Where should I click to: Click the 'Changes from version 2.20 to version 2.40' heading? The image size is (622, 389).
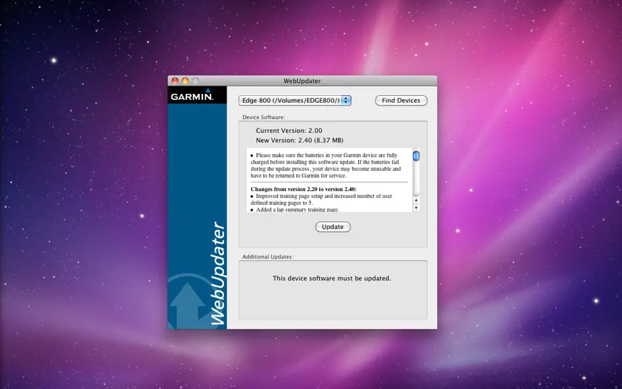click(304, 189)
